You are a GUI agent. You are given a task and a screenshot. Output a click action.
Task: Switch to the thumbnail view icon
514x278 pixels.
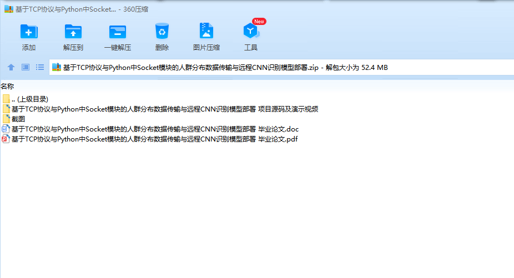tap(25, 67)
